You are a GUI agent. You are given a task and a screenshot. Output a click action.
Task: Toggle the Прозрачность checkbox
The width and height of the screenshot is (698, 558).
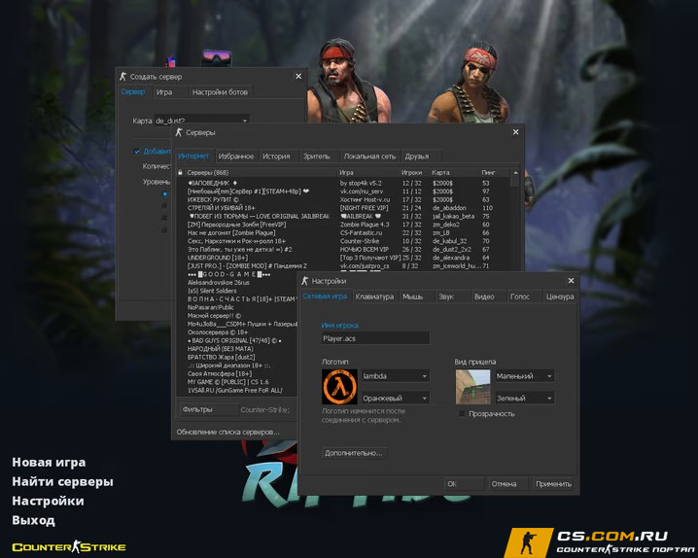[x=462, y=414]
